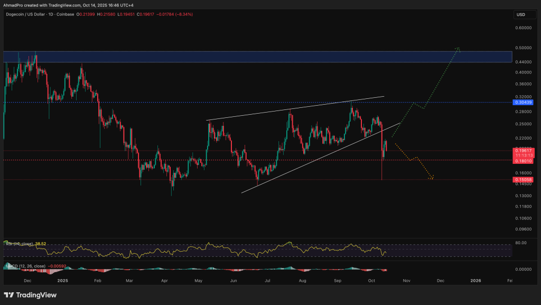Click the yellow 0.18010 countdown price tag
Image resolution: width=541 pixels, height=305 pixels.
click(x=523, y=162)
